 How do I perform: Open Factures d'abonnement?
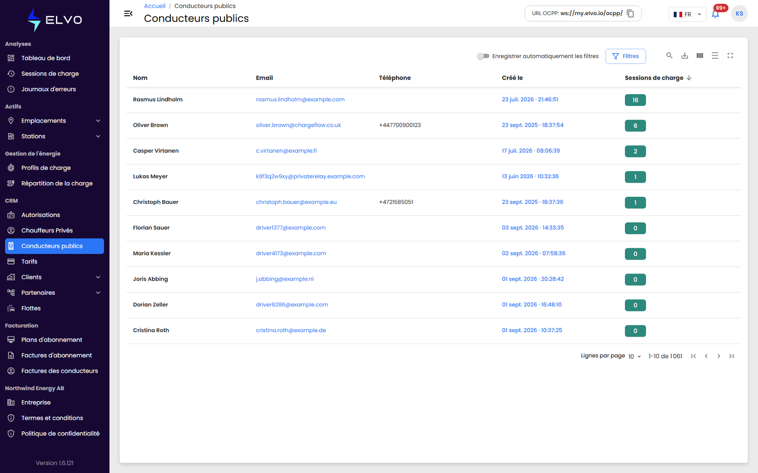pos(54,356)
